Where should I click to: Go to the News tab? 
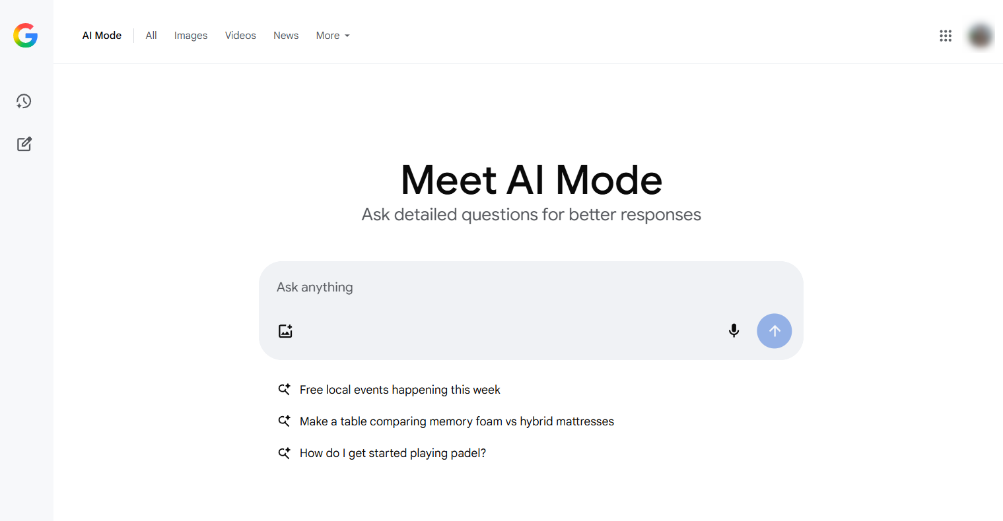pyautogui.click(x=286, y=36)
